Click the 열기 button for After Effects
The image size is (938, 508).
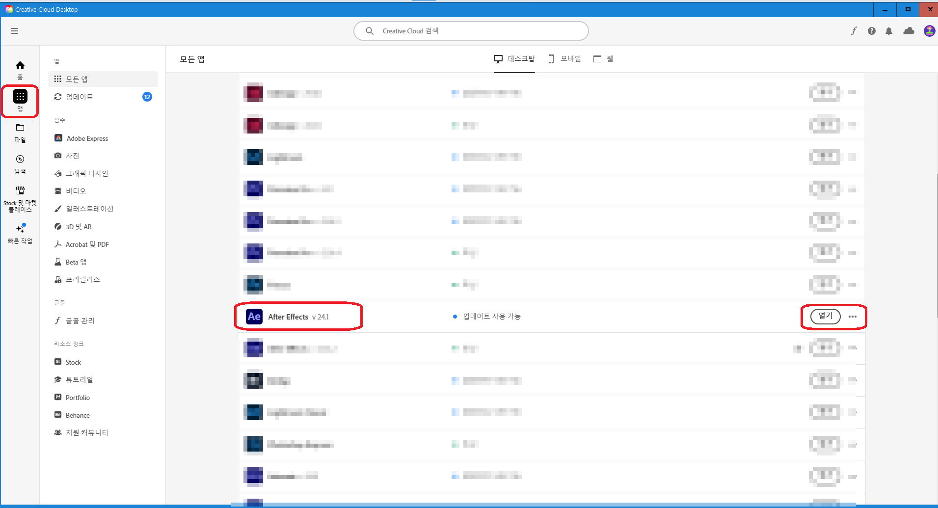pos(825,317)
